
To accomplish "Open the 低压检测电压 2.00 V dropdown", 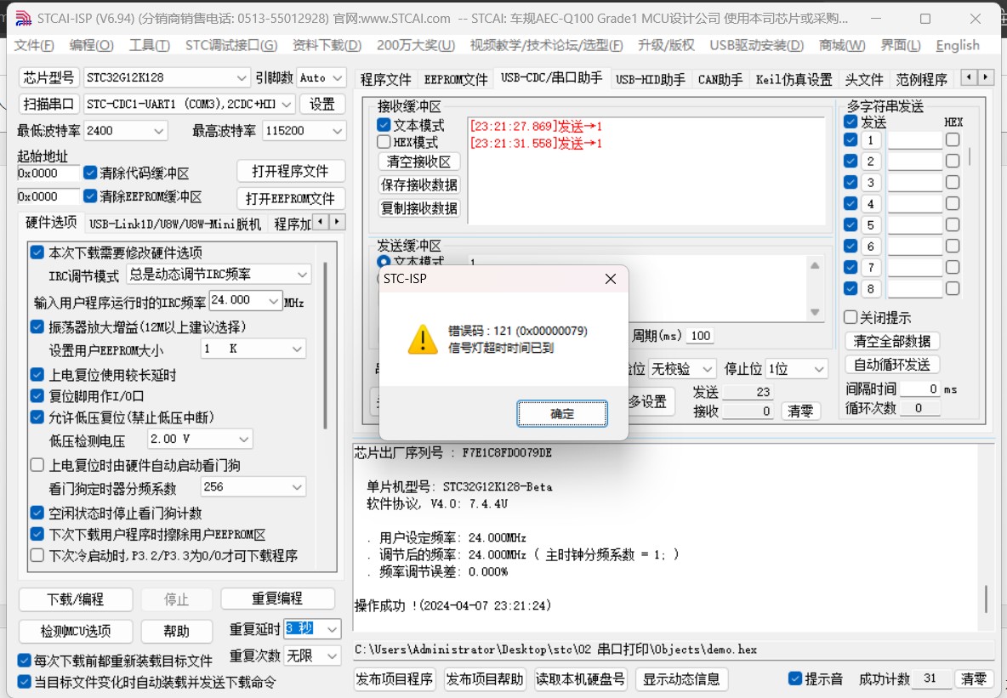I will (x=244, y=440).
